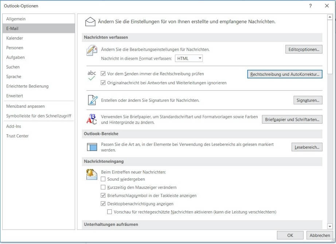336x244 pixels.
Task: Open Kalender options
Action: (39, 38)
